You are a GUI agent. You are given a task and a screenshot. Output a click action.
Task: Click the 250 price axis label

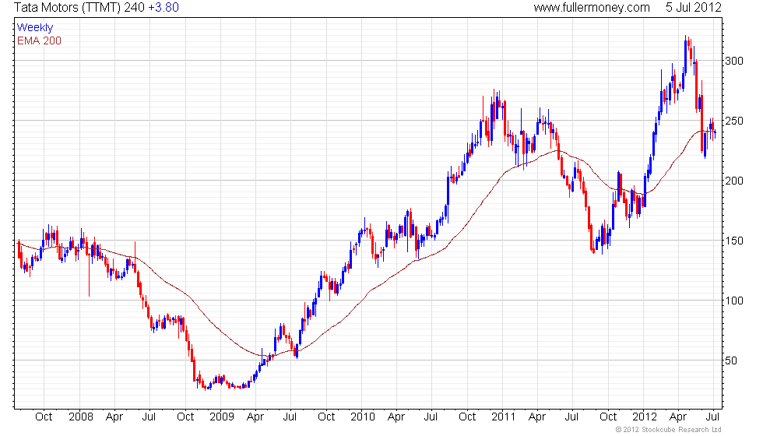pos(734,121)
